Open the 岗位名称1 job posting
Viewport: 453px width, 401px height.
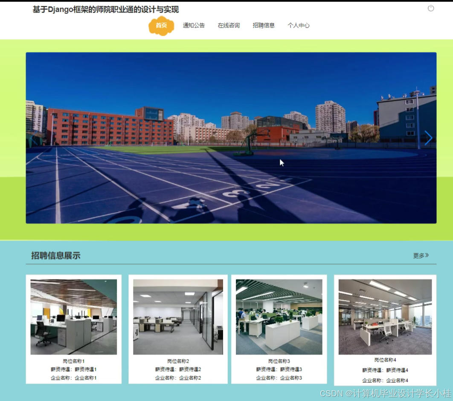click(74, 360)
